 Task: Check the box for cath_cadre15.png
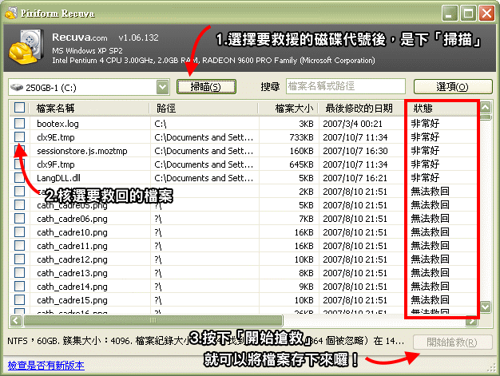19,300
